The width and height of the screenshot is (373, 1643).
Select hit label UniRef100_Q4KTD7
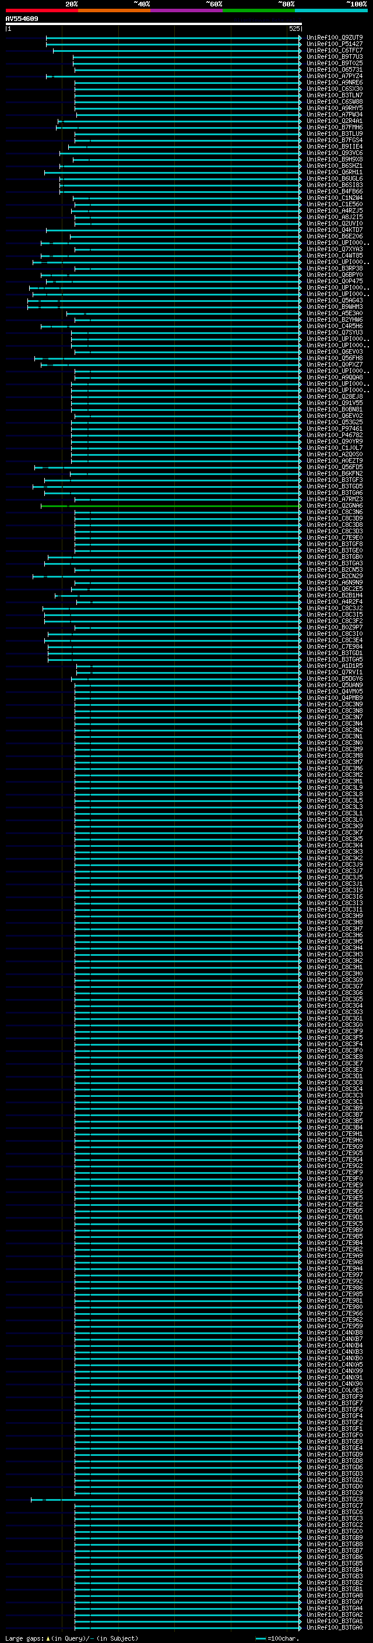point(335,230)
